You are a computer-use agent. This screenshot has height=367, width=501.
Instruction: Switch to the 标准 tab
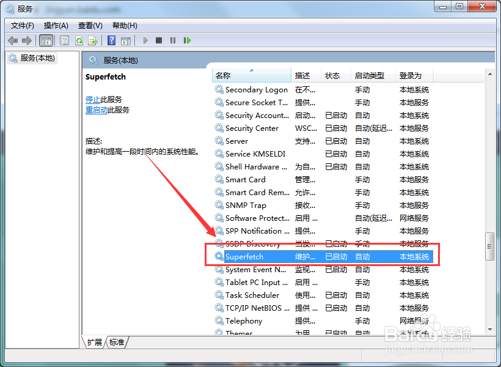[117, 343]
